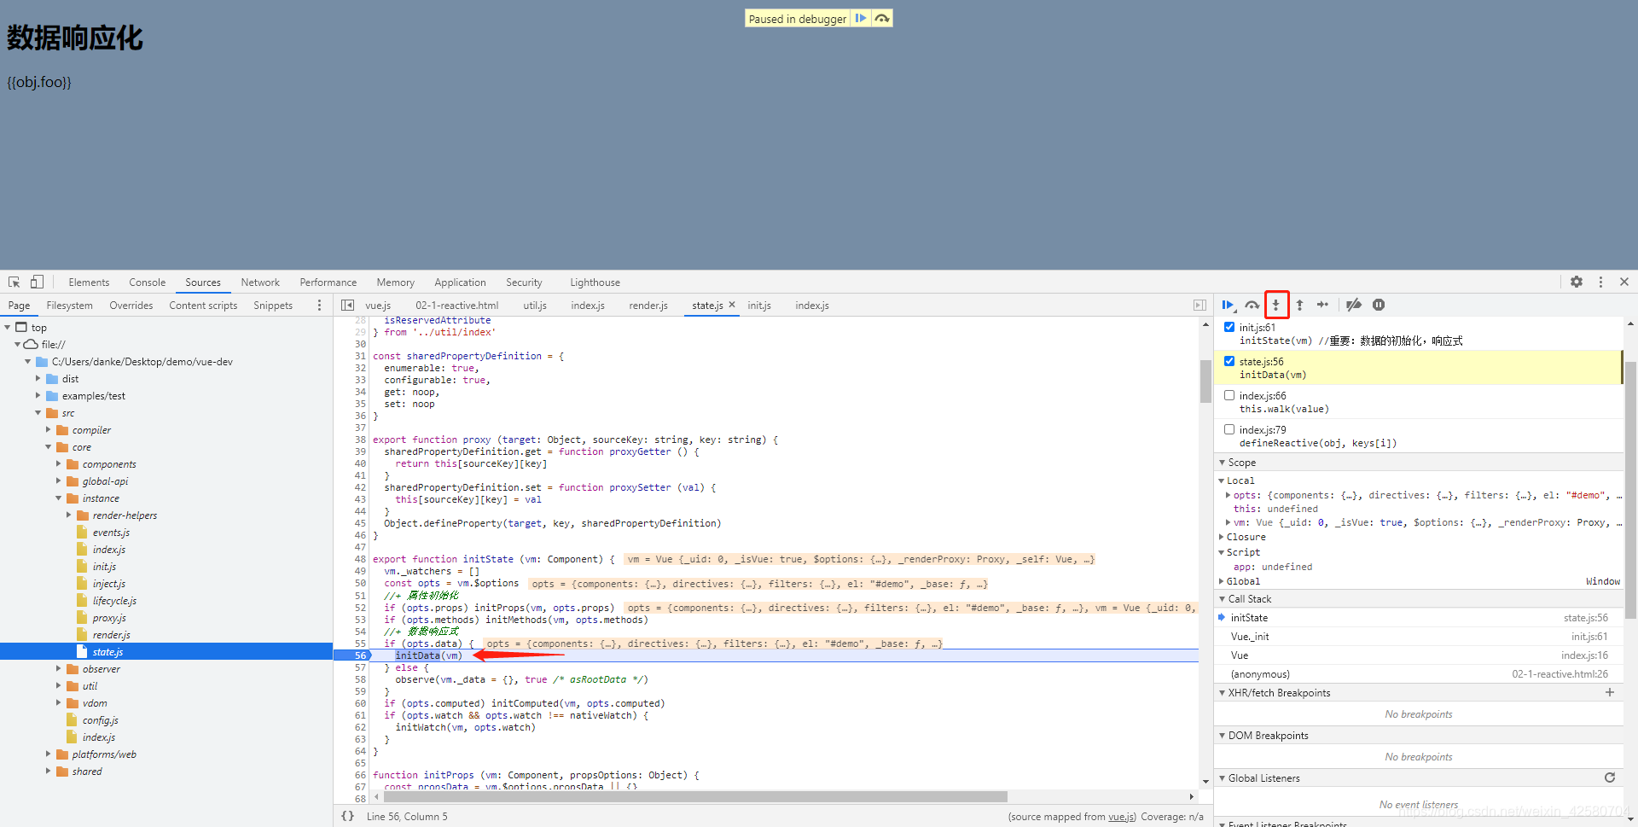Image resolution: width=1638 pixels, height=827 pixels.
Task: Open the Performance tab
Action: (x=328, y=282)
